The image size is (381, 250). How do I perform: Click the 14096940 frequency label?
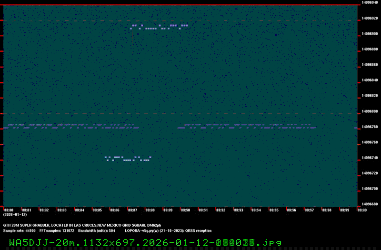370,2
